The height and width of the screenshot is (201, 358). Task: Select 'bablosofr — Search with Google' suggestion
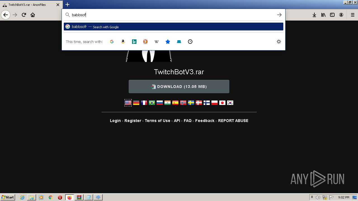pos(173,27)
